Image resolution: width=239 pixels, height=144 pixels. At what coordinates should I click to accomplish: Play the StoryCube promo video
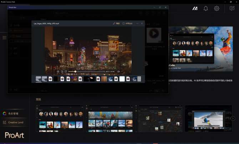[153, 34]
